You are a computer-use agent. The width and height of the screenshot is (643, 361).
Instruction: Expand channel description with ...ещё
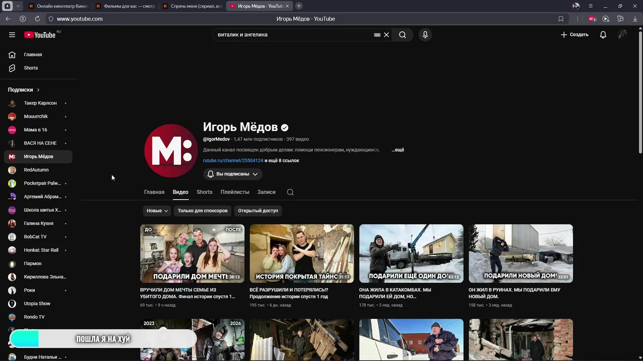(398, 150)
